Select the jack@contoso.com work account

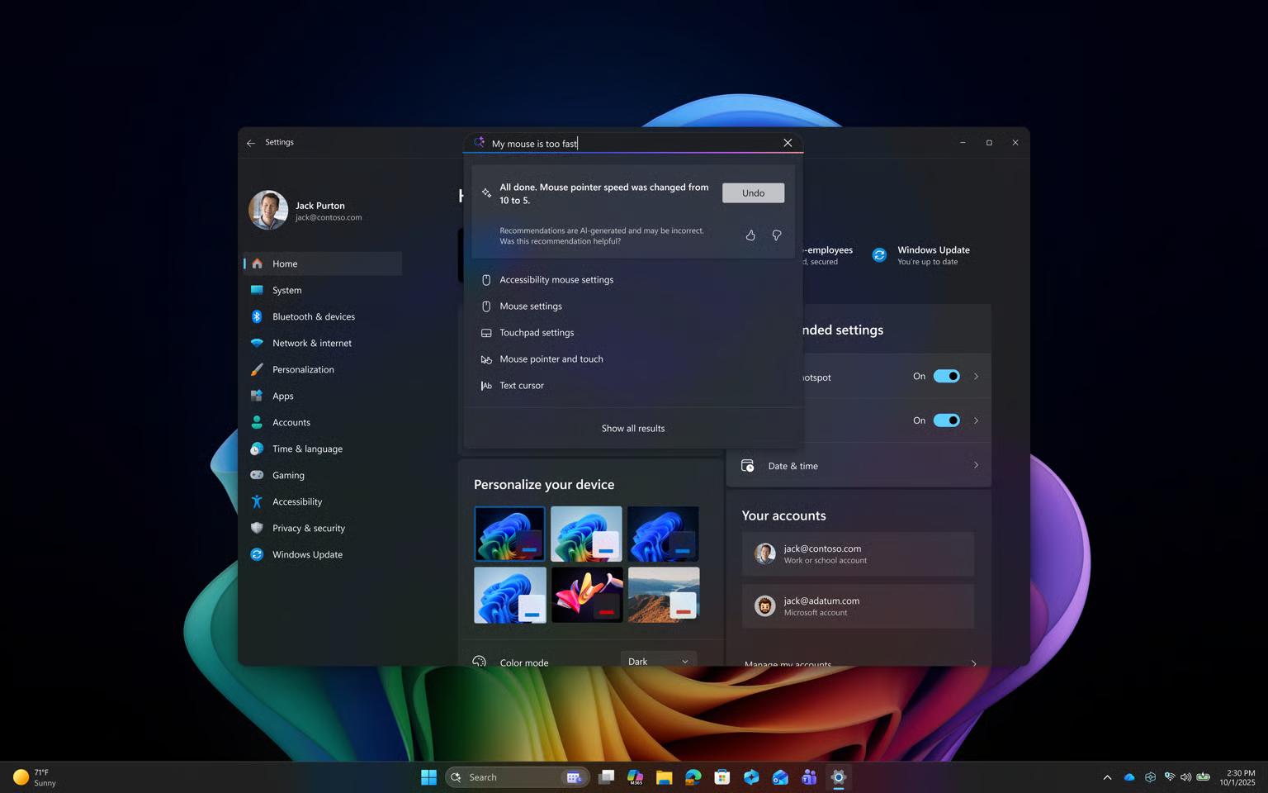click(x=858, y=554)
